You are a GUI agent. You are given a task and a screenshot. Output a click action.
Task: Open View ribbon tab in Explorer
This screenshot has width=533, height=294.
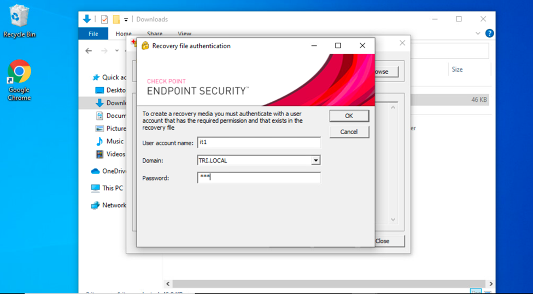coord(185,34)
